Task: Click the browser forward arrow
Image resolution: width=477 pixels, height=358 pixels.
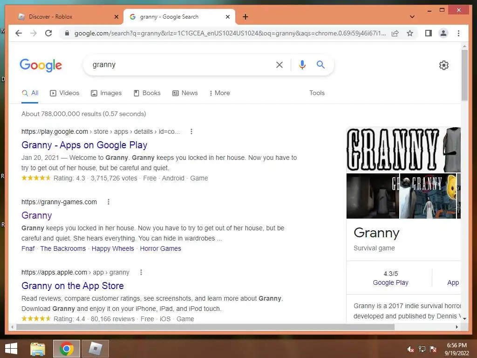Action: pos(34,33)
